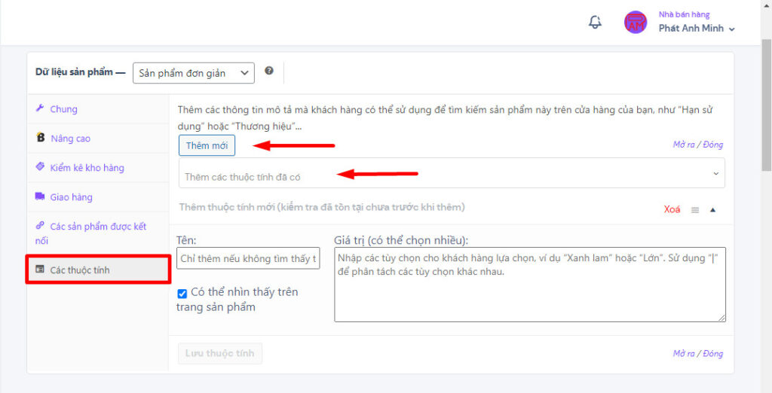Screen dimensions: 772x393
Task: Collapse the attribute panel with the triangle
Action: [712, 210]
